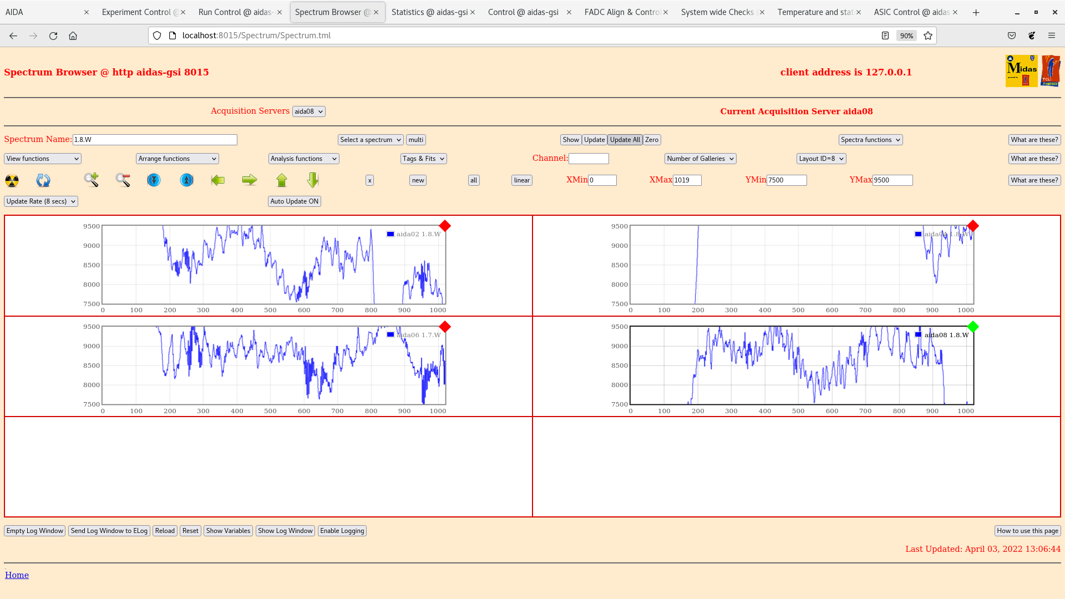
Task: Toggle the multi spectrum selection button
Action: 416,140
